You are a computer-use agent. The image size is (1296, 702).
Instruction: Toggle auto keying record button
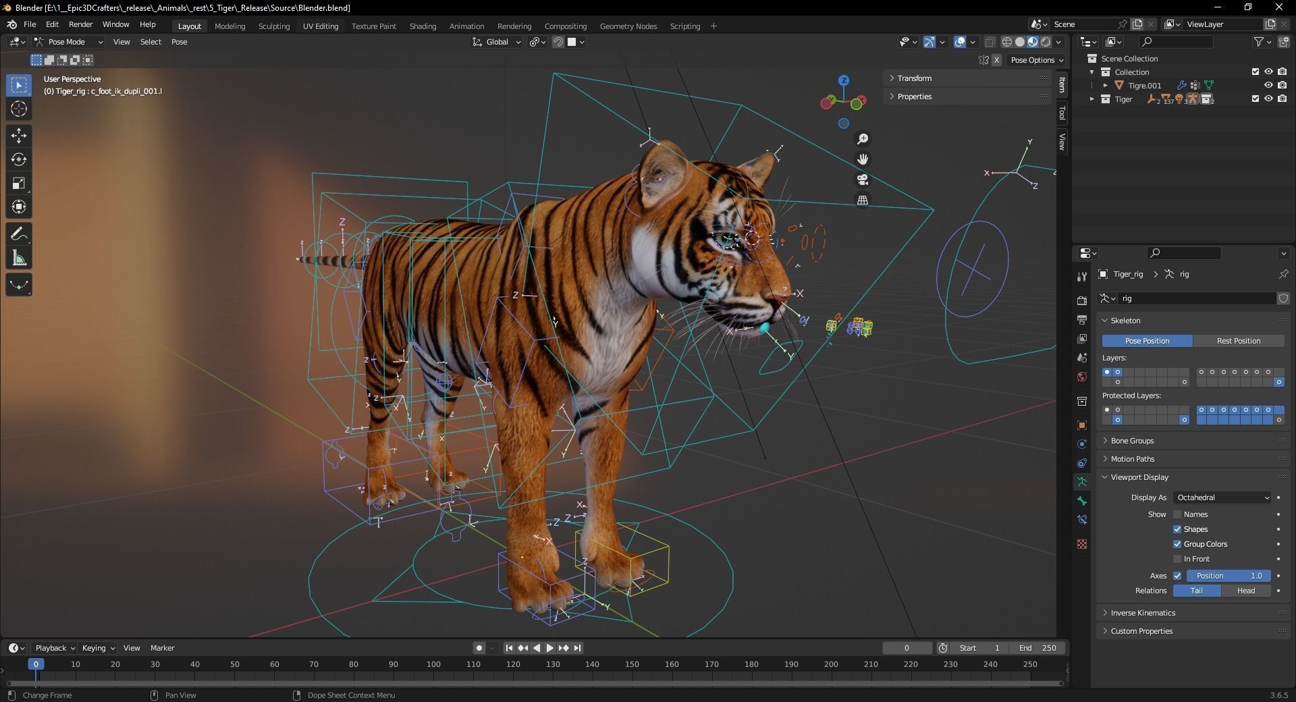[x=479, y=648]
